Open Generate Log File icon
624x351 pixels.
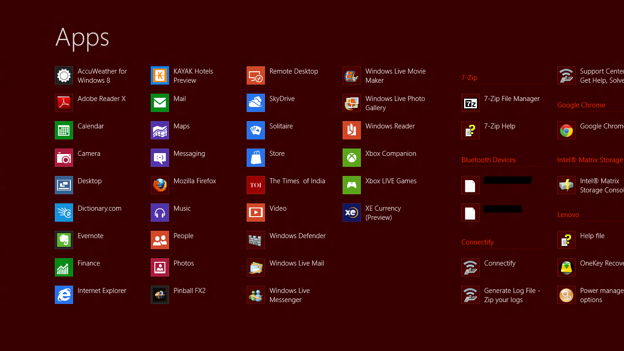(x=471, y=295)
